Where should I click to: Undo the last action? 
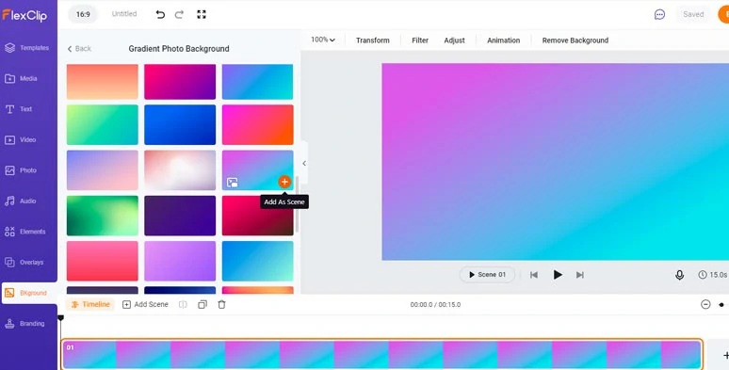[x=160, y=14]
